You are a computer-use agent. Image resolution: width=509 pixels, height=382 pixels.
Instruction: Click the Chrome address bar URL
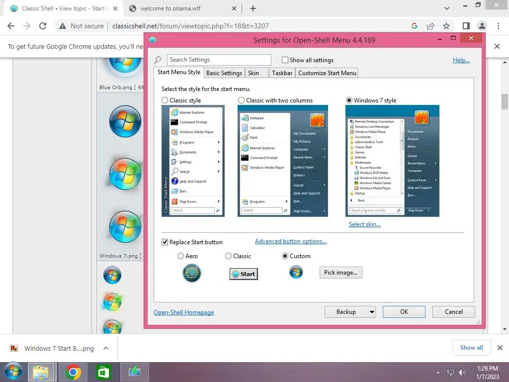pos(190,26)
